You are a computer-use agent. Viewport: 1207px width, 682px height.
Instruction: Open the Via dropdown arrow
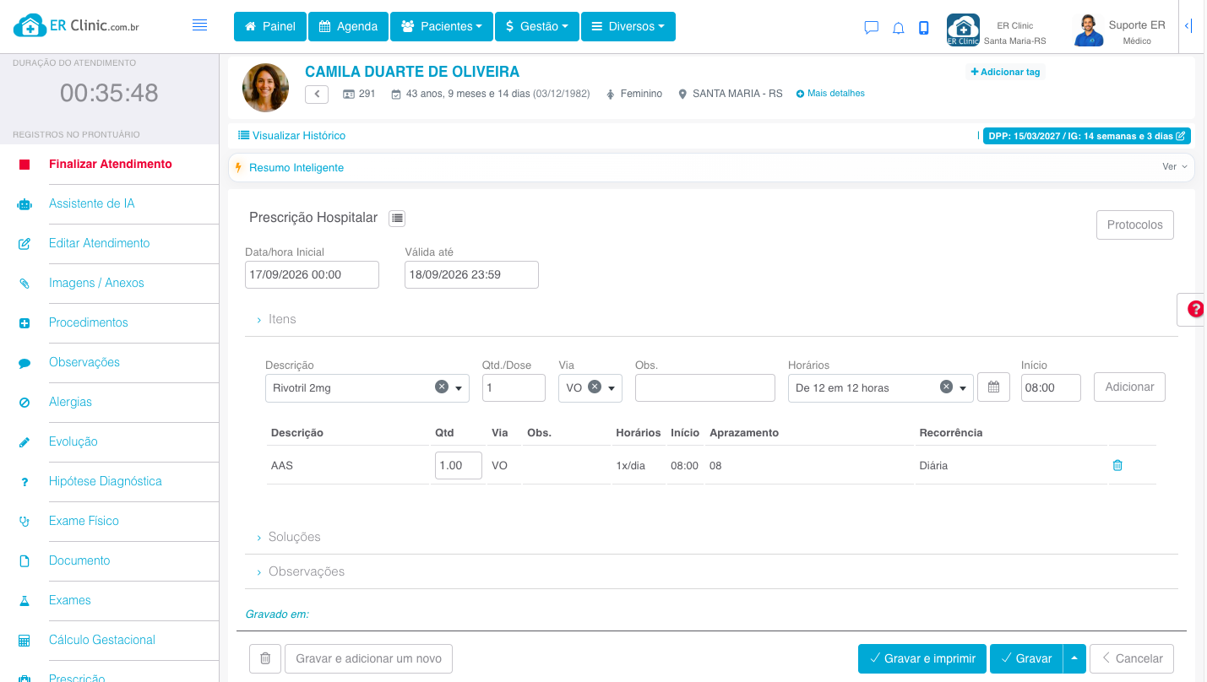click(x=612, y=388)
